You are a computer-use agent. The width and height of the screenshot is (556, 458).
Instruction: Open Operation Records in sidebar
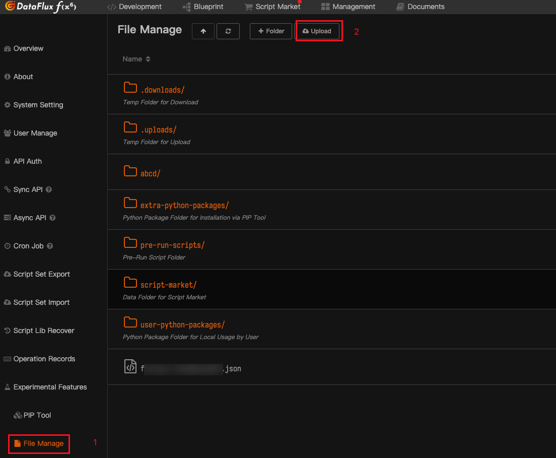pos(44,359)
